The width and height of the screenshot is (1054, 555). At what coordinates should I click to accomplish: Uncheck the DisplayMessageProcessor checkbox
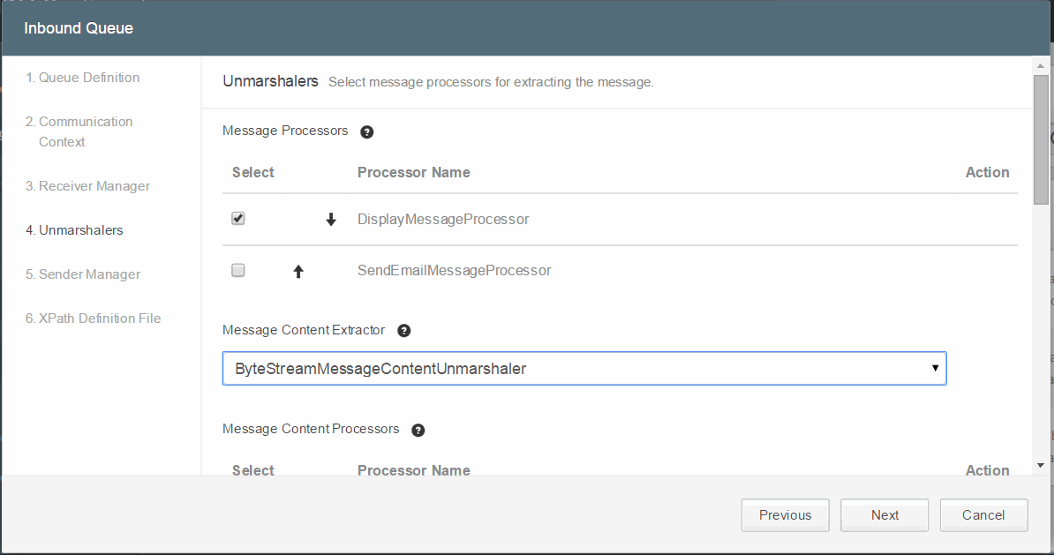click(238, 219)
